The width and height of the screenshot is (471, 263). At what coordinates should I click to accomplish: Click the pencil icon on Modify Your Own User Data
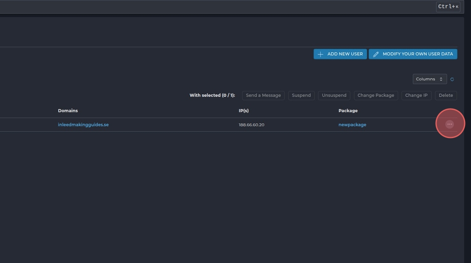(x=376, y=54)
